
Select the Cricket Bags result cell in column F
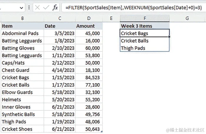(145, 33)
